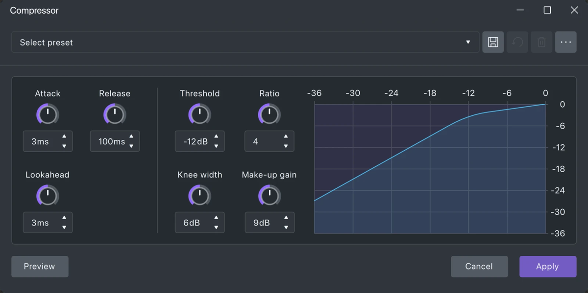The height and width of the screenshot is (293, 588).
Task: Delete preset using the trash icon
Action: click(x=541, y=42)
